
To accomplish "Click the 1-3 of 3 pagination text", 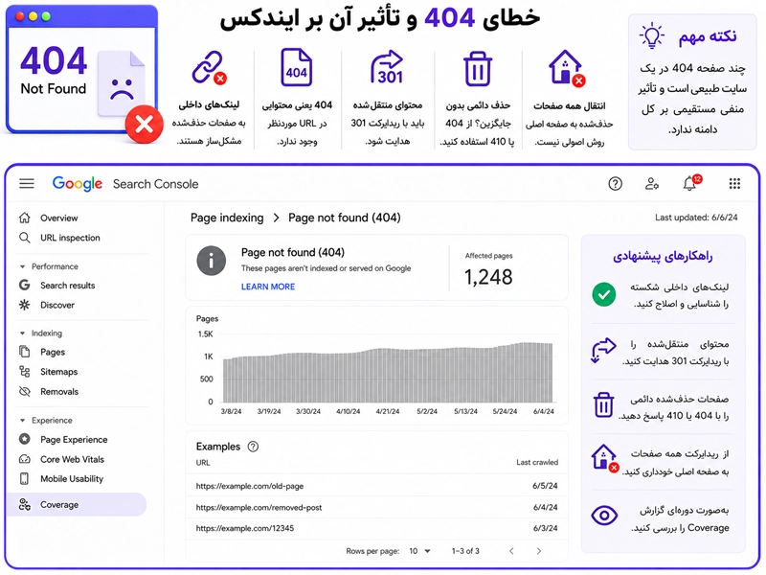I will [465, 551].
